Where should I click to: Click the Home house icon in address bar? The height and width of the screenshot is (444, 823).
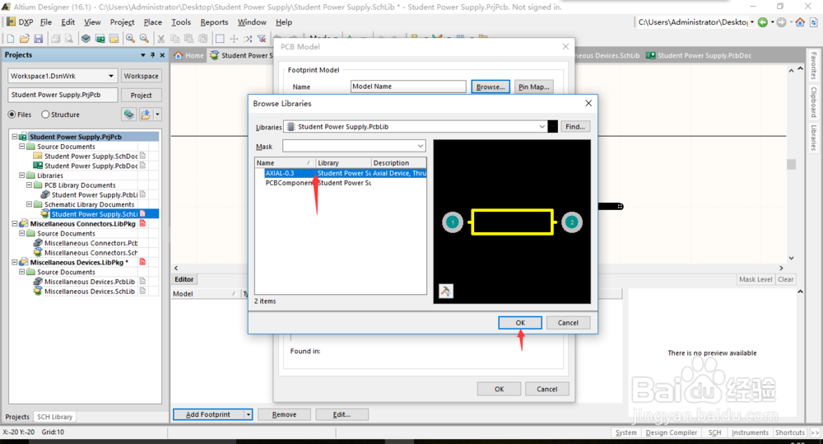800,22
